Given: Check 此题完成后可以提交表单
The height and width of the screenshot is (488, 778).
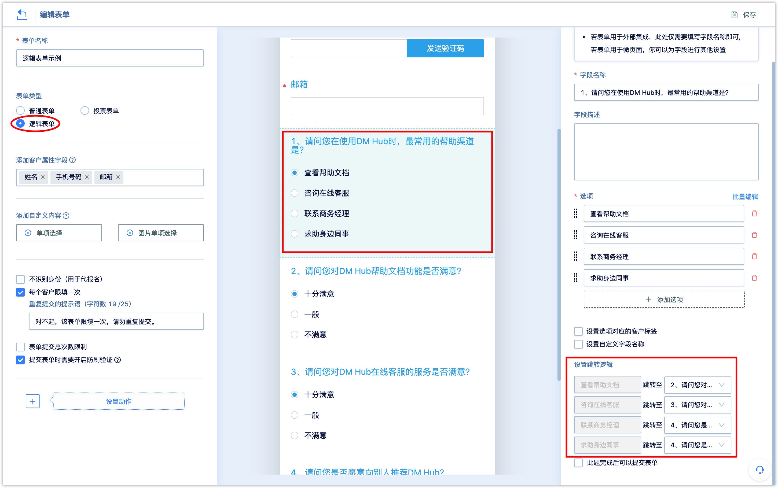Looking at the screenshot, I should click(x=578, y=463).
